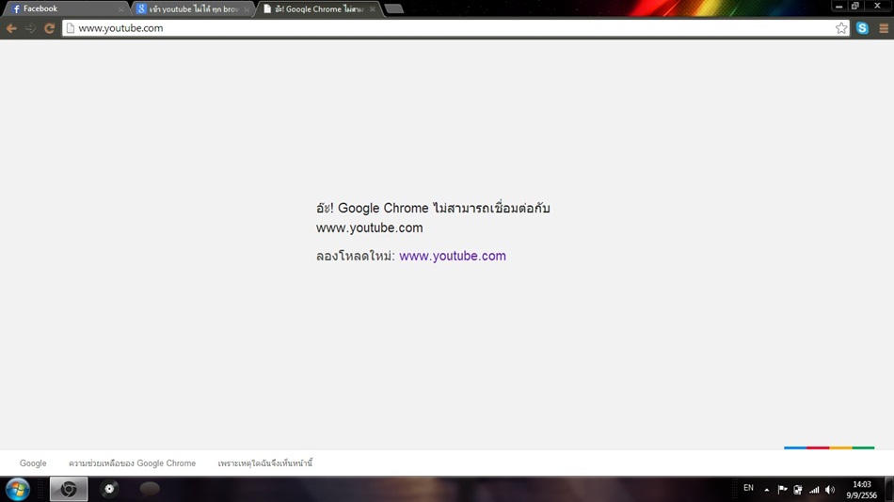Image resolution: width=894 pixels, height=502 pixels.
Task: Open the Google footer link
Action: pos(33,463)
